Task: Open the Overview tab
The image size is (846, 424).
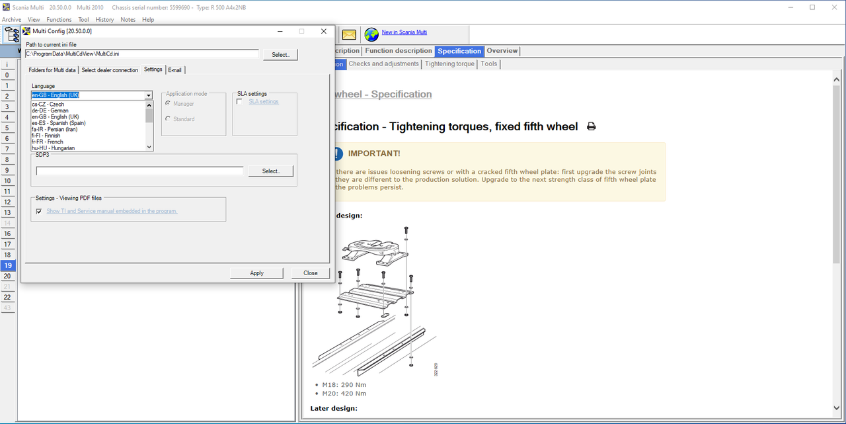Action: pyautogui.click(x=502, y=51)
